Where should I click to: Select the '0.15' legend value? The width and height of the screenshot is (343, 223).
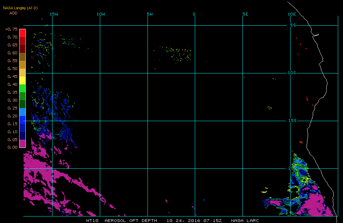coord(12,124)
